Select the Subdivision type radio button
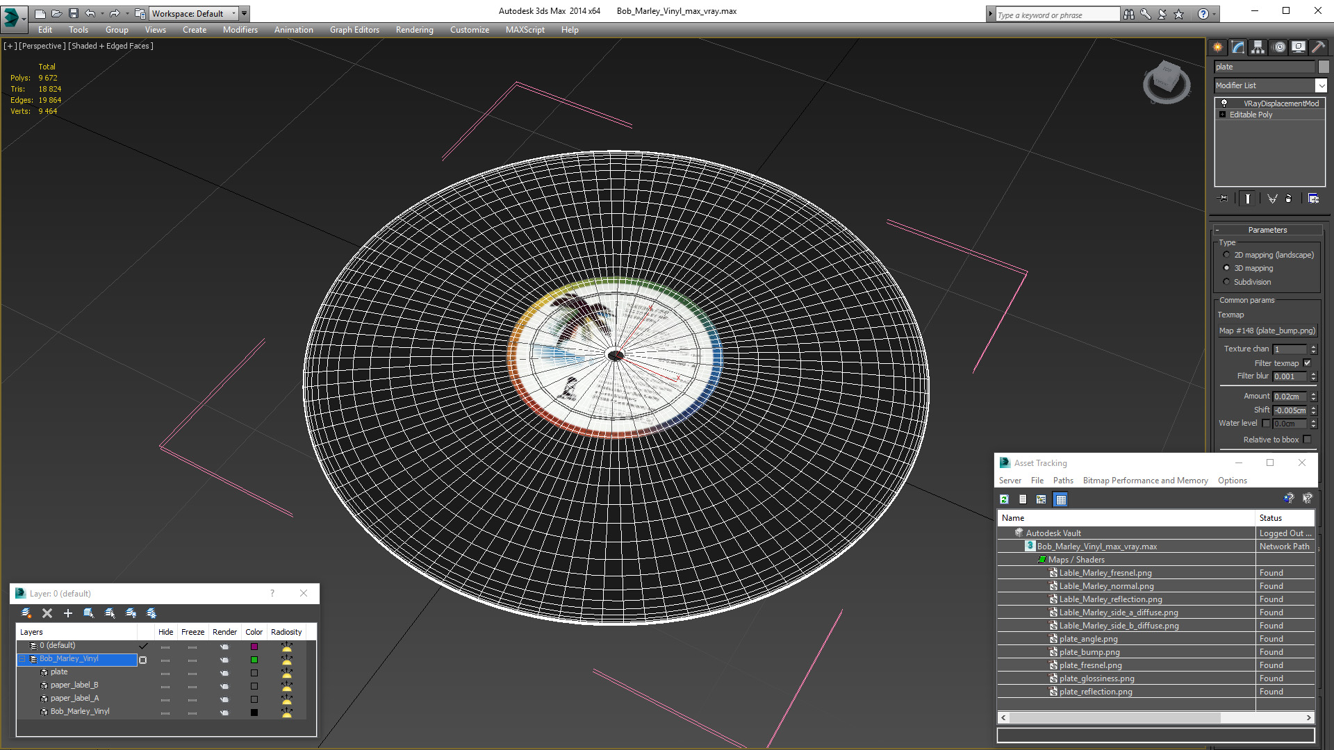1334x750 pixels. [1226, 282]
